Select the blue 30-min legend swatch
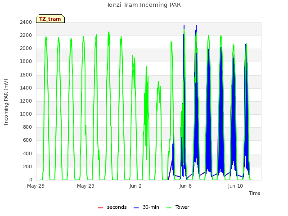288x216 pixels. click(136, 208)
